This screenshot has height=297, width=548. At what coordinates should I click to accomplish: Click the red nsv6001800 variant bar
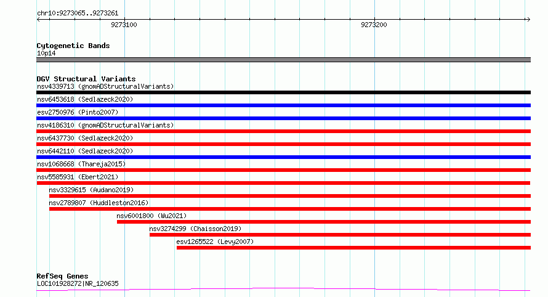pyautogui.click(x=324, y=222)
